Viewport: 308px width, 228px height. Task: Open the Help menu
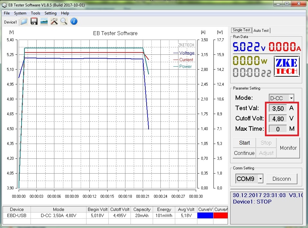[65, 13]
